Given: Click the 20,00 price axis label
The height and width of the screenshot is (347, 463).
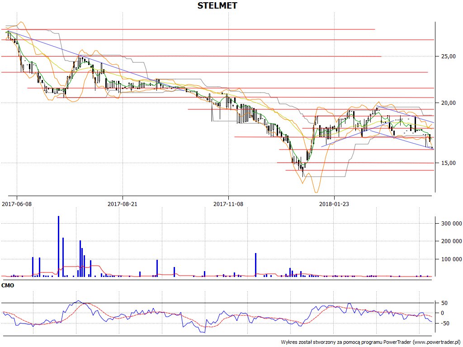Looking at the screenshot, I should (x=448, y=103).
